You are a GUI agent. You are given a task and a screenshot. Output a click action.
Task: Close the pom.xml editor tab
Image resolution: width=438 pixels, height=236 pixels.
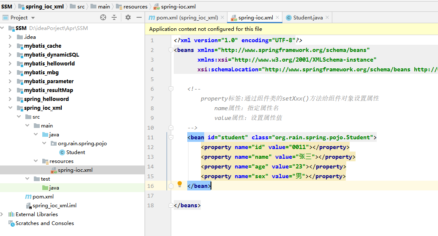point(222,17)
